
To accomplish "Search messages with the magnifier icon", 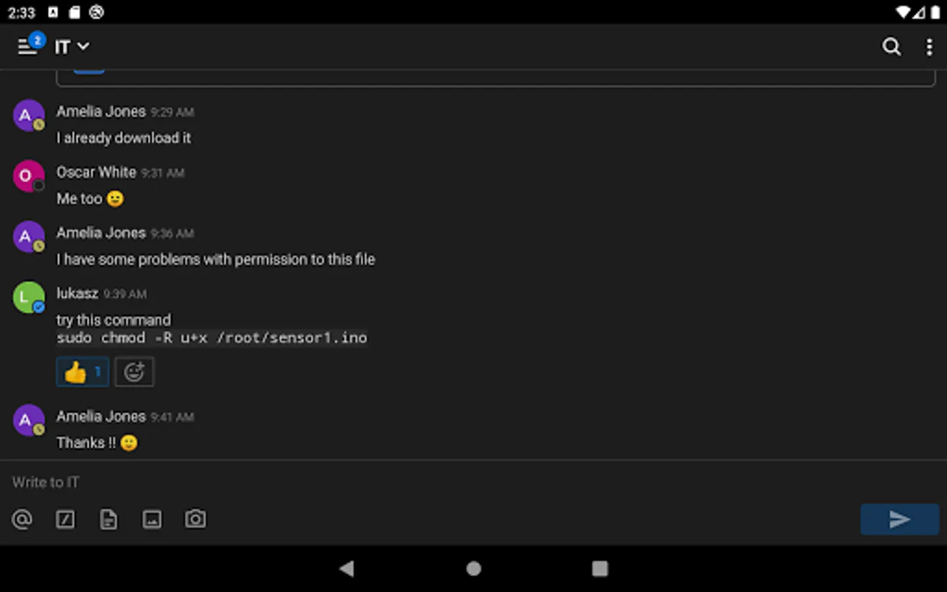I will (891, 47).
